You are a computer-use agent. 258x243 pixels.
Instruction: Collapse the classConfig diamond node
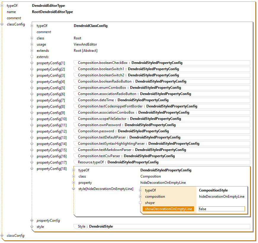(2, 24)
